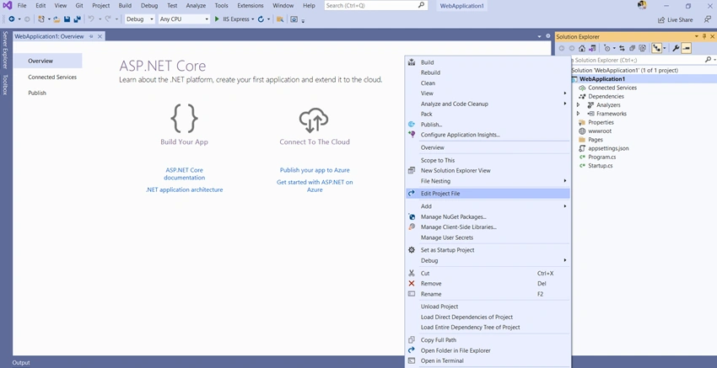Click the user account avatar
The height and width of the screenshot is (368, 717).
(x=642, y=5)
